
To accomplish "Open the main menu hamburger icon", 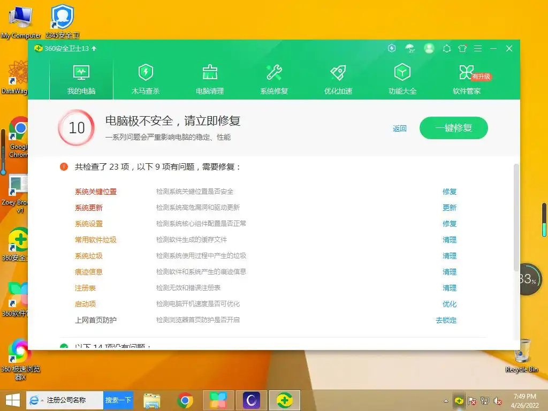I will pyautogui.click(x=478, y=49).
